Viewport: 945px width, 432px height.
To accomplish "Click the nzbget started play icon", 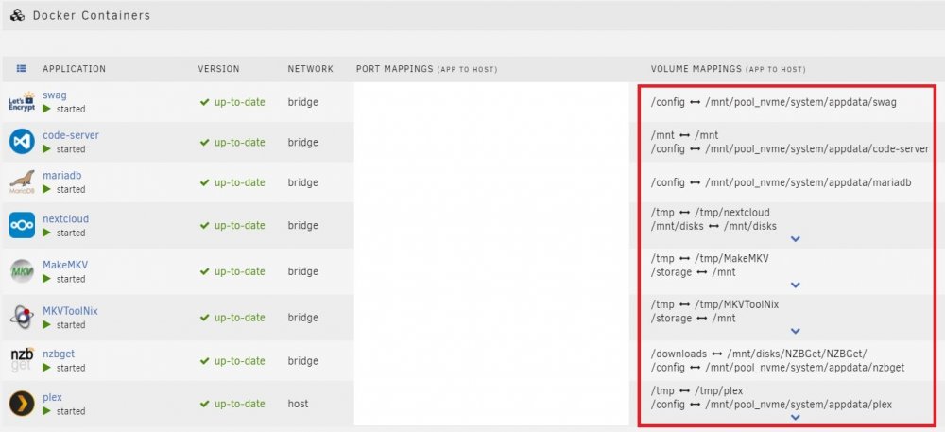I will pos(46,368).
